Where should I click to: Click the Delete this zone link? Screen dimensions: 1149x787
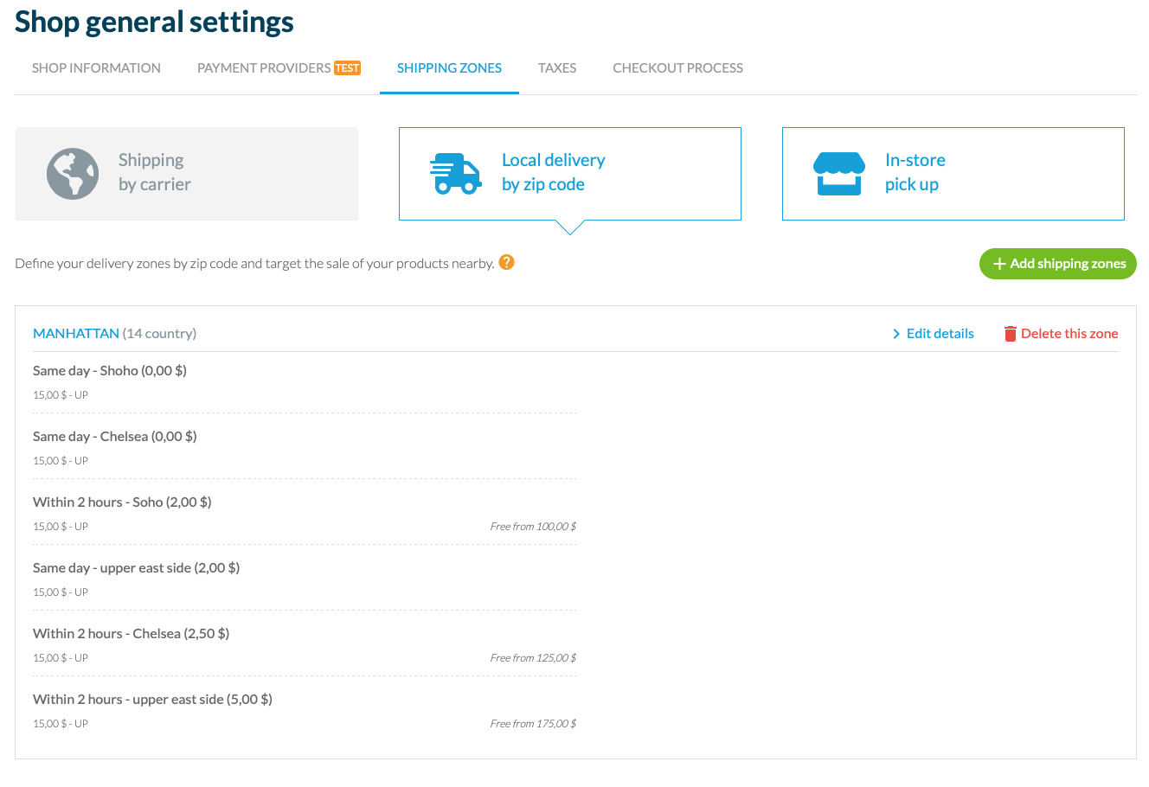pyautogui.click(x=1069, y=334)
